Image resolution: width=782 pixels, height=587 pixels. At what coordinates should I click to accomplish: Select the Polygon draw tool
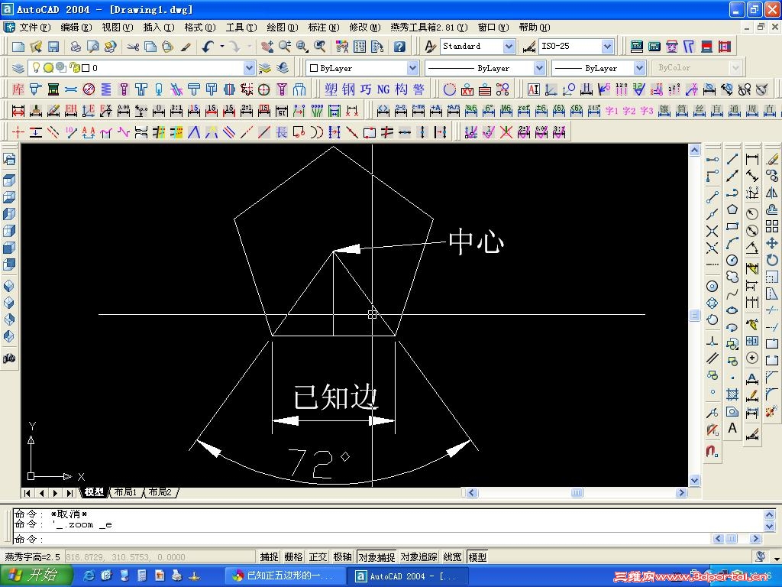click(732, 209)
